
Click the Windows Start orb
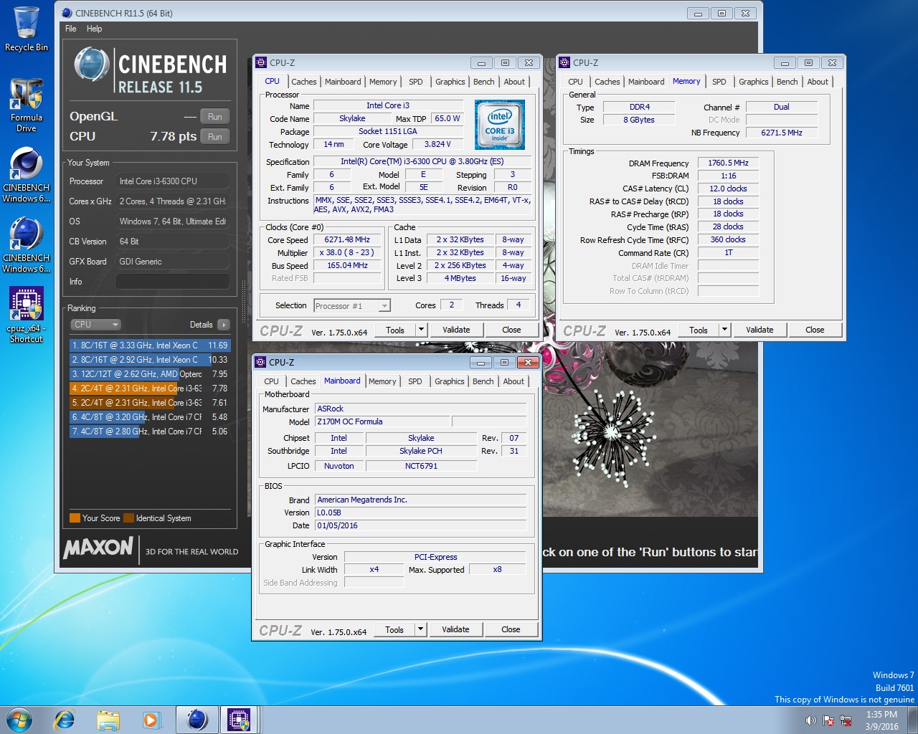19,720
